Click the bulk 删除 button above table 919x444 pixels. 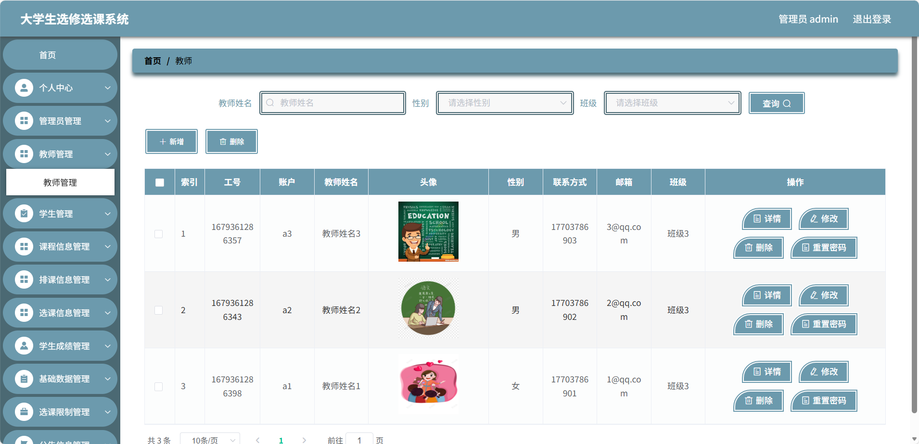click(231, 141)
